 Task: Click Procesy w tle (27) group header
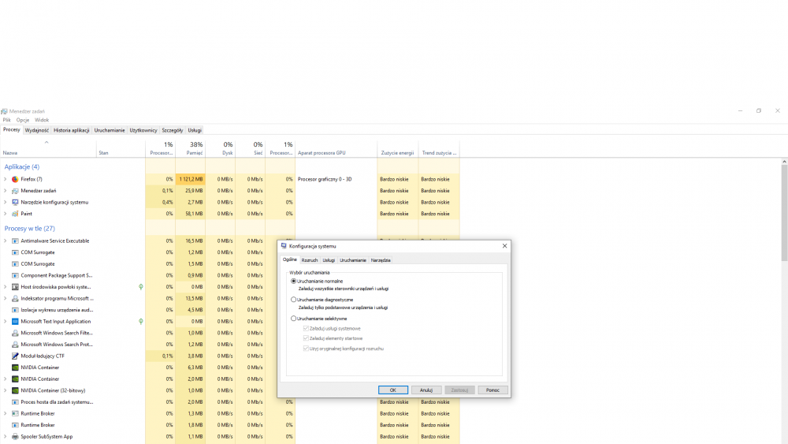[x=30, y=228]
